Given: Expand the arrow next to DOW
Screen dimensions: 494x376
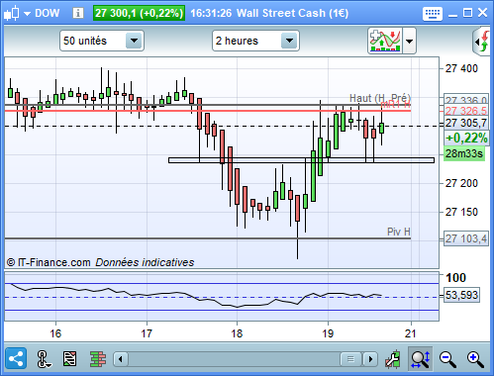Looking at the screenshot, I should point(28,14).
